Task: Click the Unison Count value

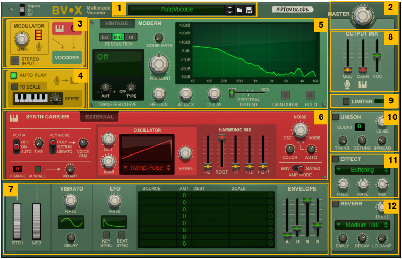Action: [360, 126]
